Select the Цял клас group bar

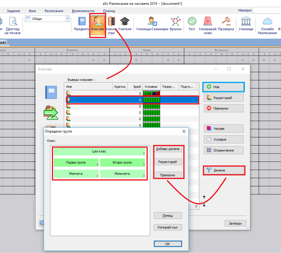tap(99, 152)
